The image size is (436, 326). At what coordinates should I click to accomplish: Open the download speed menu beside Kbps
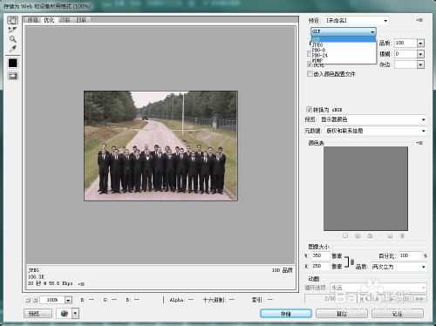81,283
